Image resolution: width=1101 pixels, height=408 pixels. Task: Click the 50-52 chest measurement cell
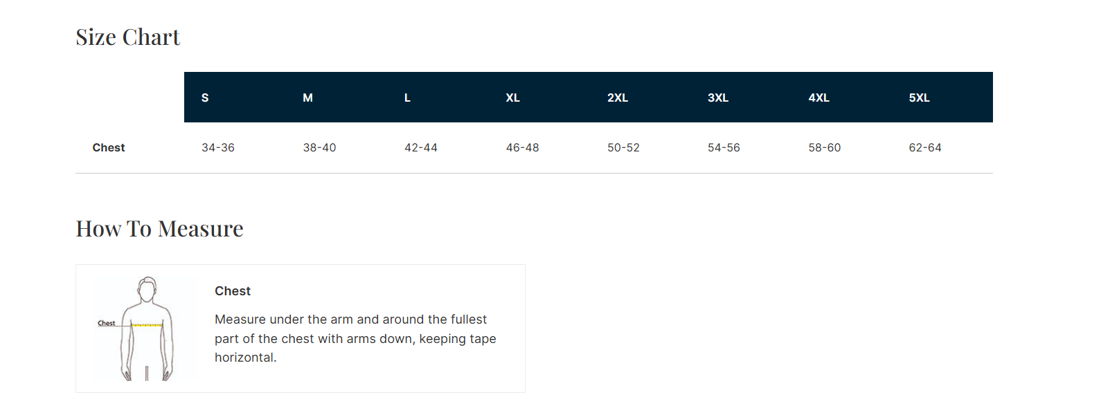pyautogui.click(x=623, y=148)
